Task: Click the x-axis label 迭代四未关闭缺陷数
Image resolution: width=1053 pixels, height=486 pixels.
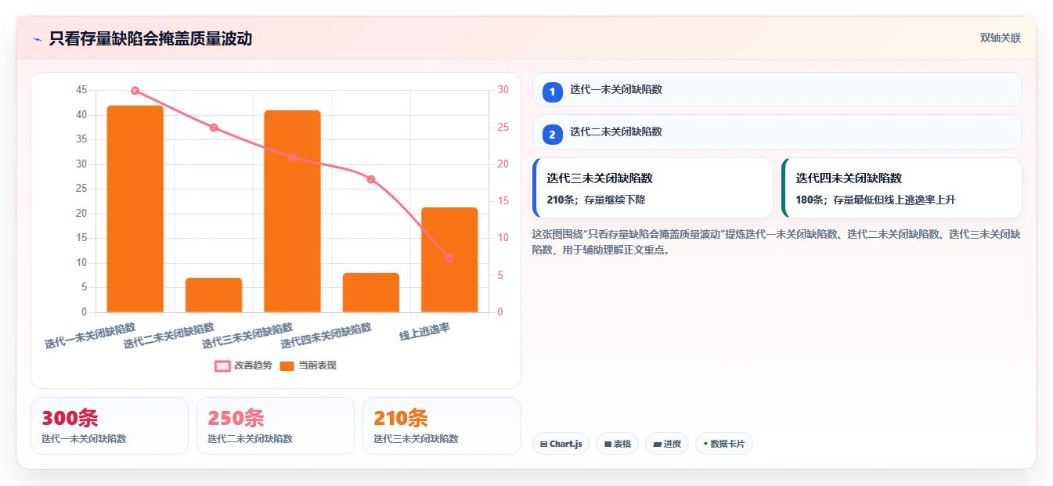Action: (326, 335)
